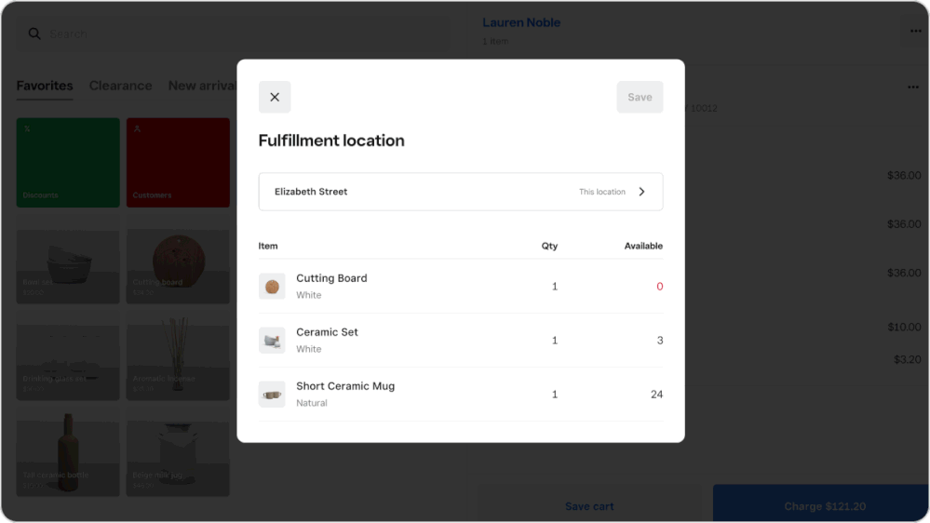
Task: Switch to the Clearance tab
Action: click(x=120, y=86)
